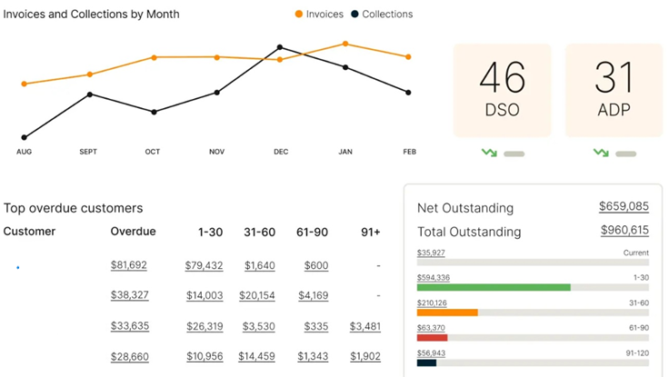Click the Overdue column header
The height and width of the screenshot is (377, 669).
click(x=133, y=231)
